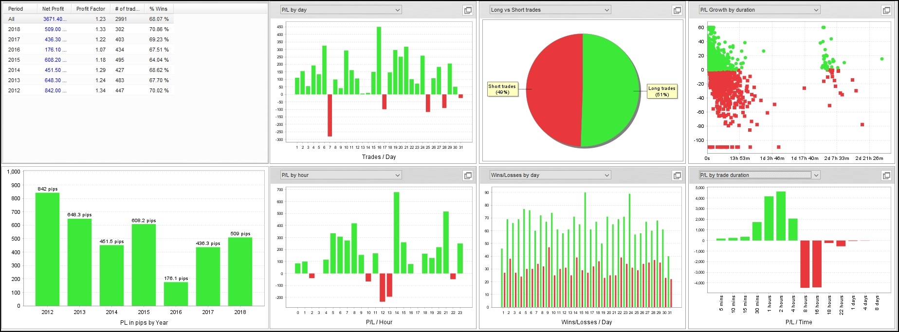The height and width of the screenshot is (332, 899).
Task: Open the P/L by day dropdown
Action: coord(398,10)
